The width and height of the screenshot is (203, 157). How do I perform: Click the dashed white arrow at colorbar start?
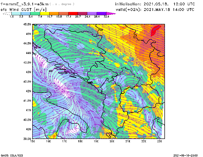point(7,13)
